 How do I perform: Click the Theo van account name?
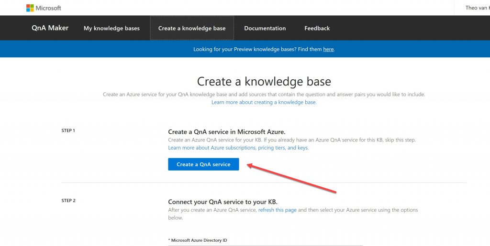click(477, 8)
